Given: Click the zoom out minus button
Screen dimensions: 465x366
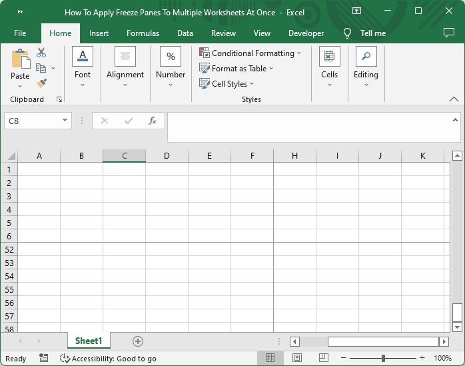Looking at the screenshot, I should (343, 358).
